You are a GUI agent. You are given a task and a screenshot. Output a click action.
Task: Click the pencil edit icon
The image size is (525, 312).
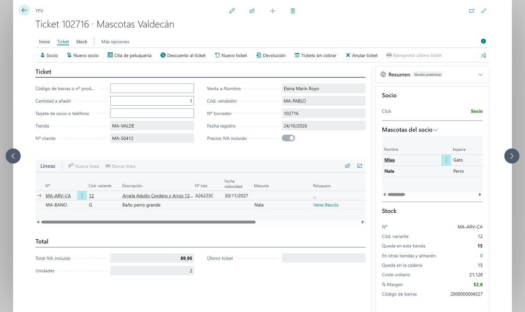tap(232, 11)
